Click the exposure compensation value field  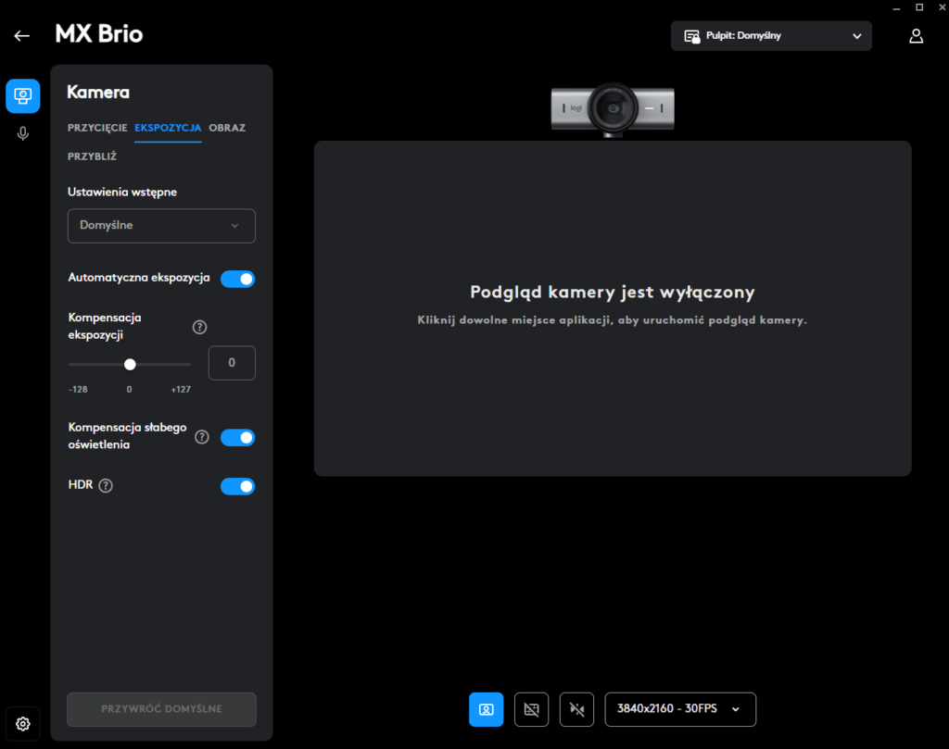tap(232, 363)
